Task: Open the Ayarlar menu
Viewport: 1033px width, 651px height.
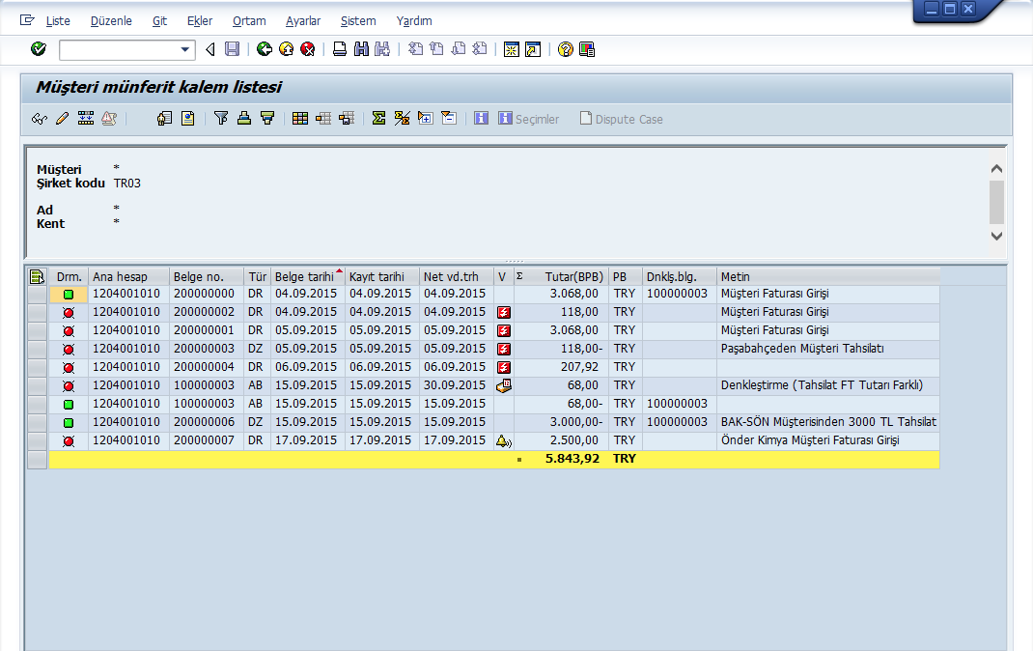Action: [303, 20]
